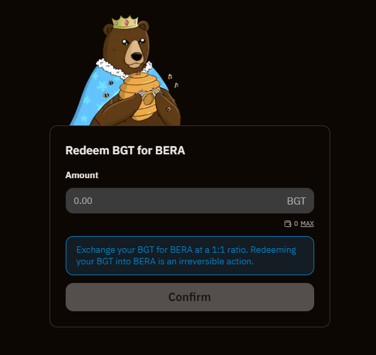Select the MAX link to fill balance
The image size is (376, 355).
pyautogui.click(x=307, y=224)
